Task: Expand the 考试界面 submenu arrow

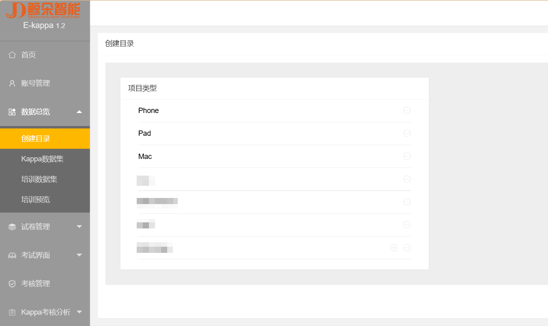Action: click(x=79, y=255)
